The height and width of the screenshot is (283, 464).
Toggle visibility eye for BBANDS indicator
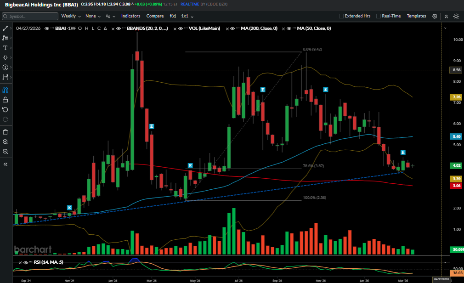119,28
